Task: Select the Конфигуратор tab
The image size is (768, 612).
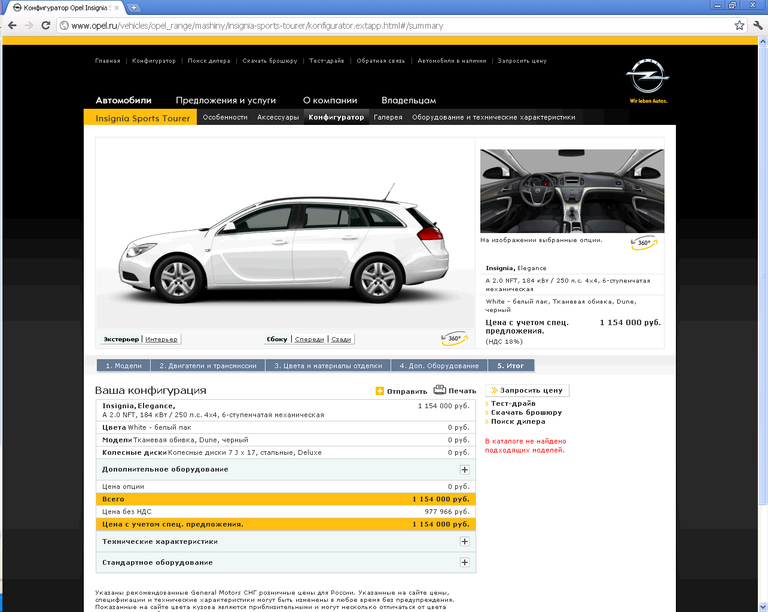Action: click(336, 117)
